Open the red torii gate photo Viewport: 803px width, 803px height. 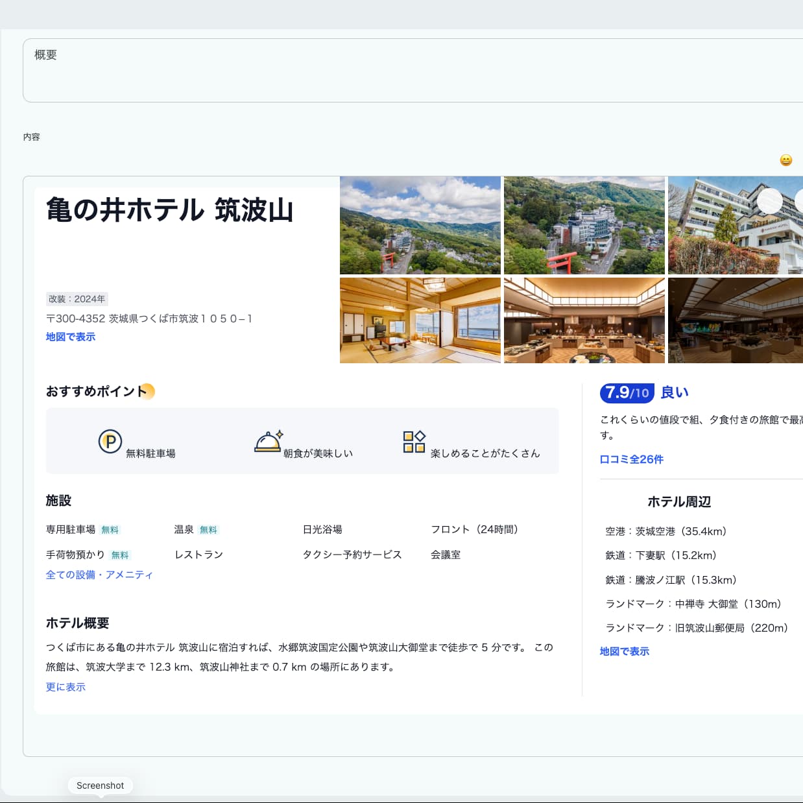(583, 225)
